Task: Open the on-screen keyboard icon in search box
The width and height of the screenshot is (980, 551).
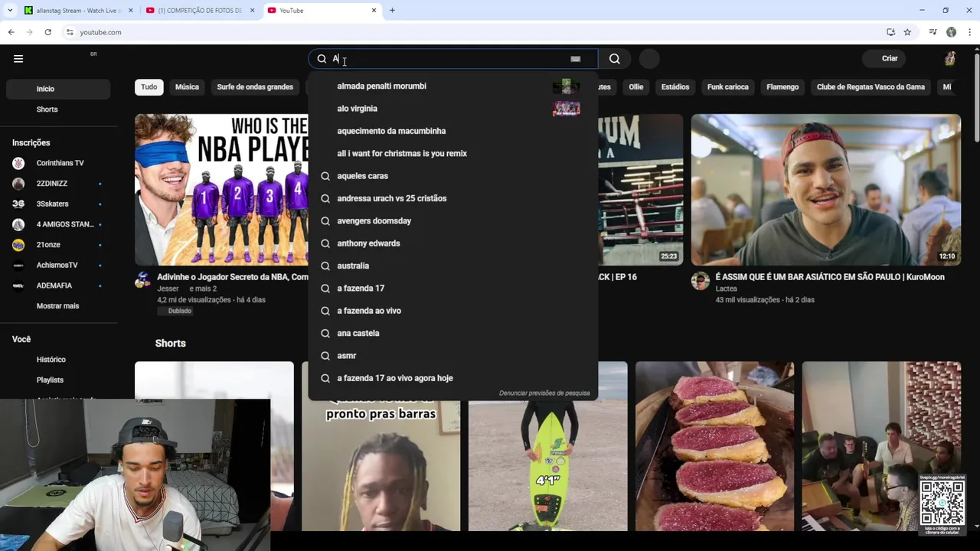Action: tap(575, 59)
